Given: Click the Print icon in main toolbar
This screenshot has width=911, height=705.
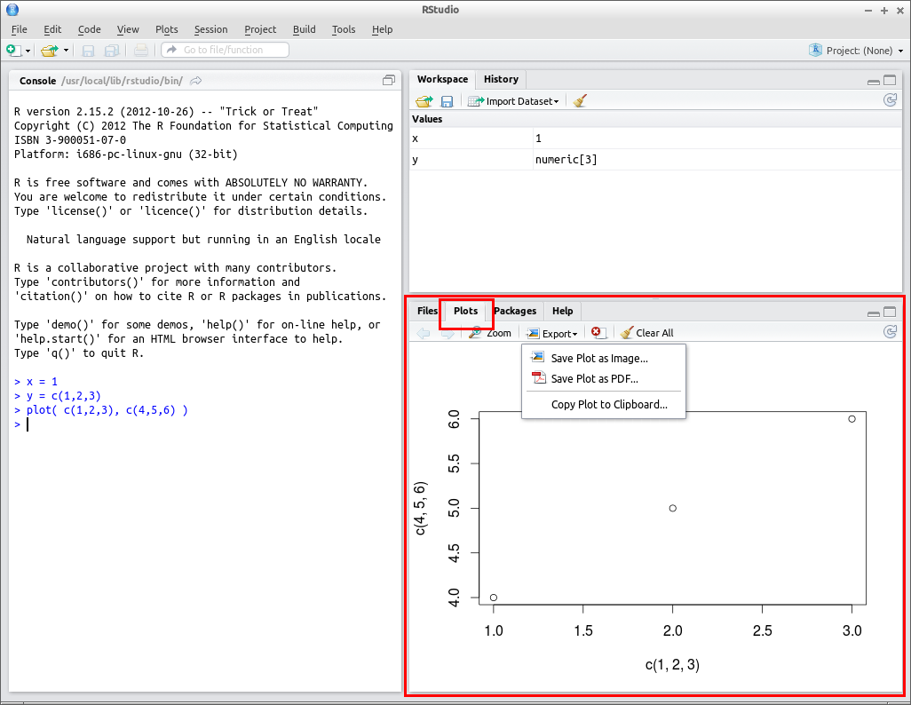Looking at the screenshot, I should tap(140, 51).
